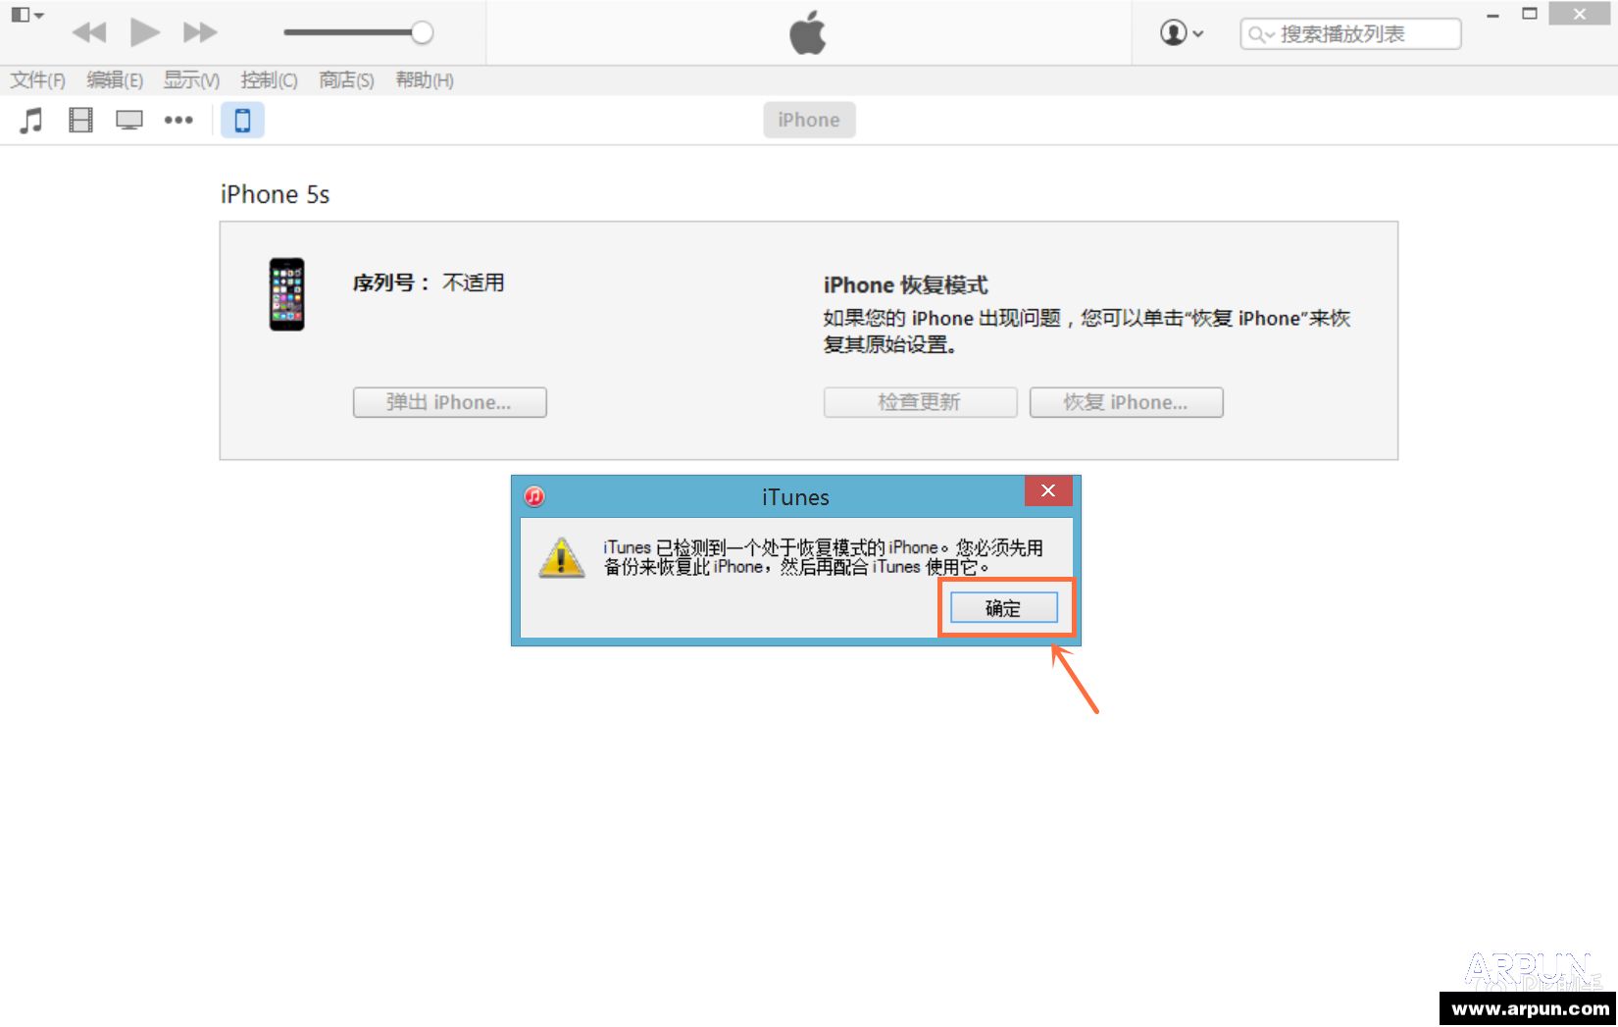Screen dimensions: 1618x1027
Task: Open the more media types menu
Action: 178,120
